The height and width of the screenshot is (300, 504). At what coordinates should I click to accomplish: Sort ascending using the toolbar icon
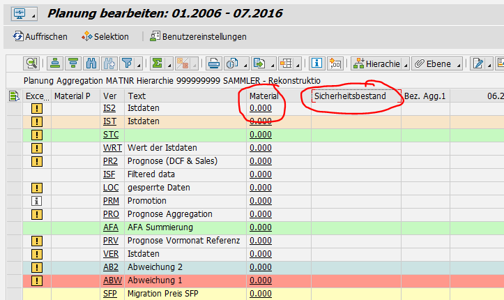click(x=55, y=63)
